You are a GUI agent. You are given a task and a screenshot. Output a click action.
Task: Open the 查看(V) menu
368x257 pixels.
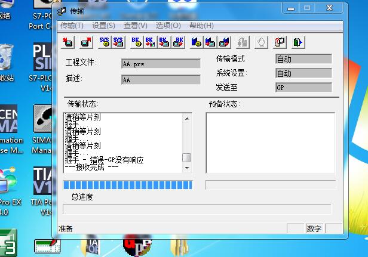coord(135,26)
